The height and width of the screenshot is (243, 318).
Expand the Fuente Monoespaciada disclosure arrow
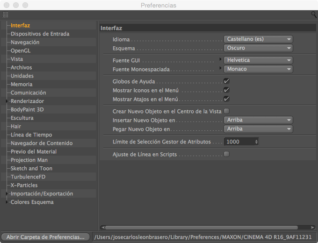pyautogui.click(x=220, y=69)
